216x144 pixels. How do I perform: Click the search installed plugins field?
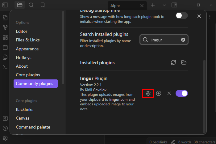[164, 40]
